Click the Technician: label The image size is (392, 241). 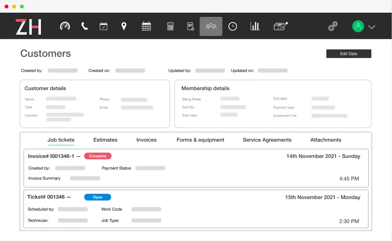38,220
